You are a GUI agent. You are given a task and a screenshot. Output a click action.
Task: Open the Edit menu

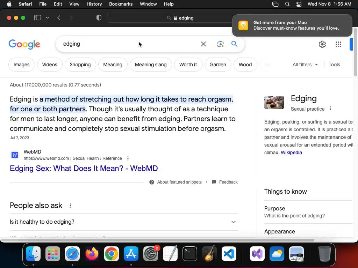tap(58, 4)
